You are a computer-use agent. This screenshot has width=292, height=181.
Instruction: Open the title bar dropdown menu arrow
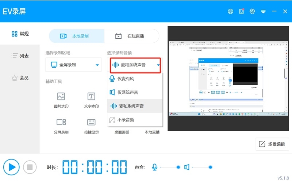(x=263, y=12)
